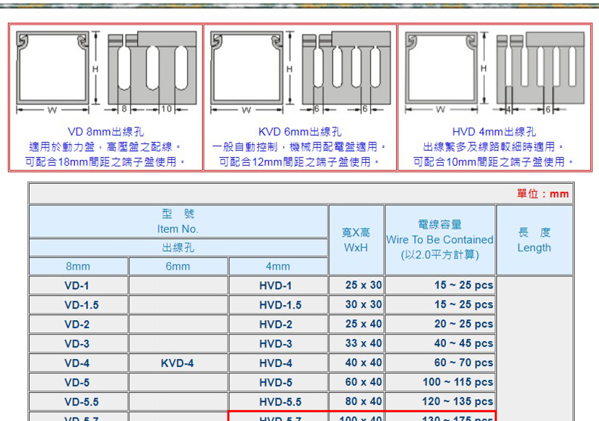
Task: Select the "VD 8mm出線孔" caption
Action: (x=105, y=131)
